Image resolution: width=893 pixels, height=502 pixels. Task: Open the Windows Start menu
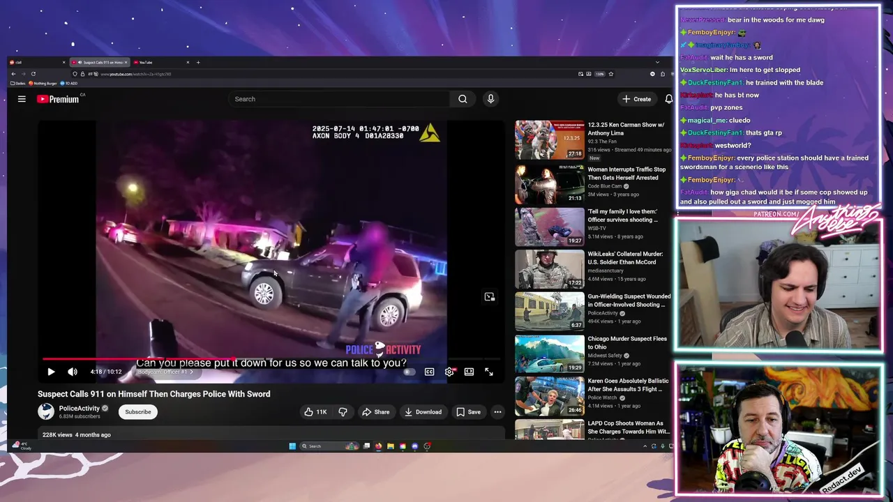pos(292,446)
